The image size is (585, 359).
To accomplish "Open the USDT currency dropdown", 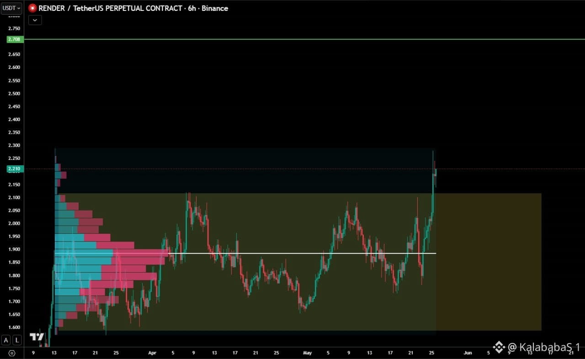I will (x=11, y=8).
